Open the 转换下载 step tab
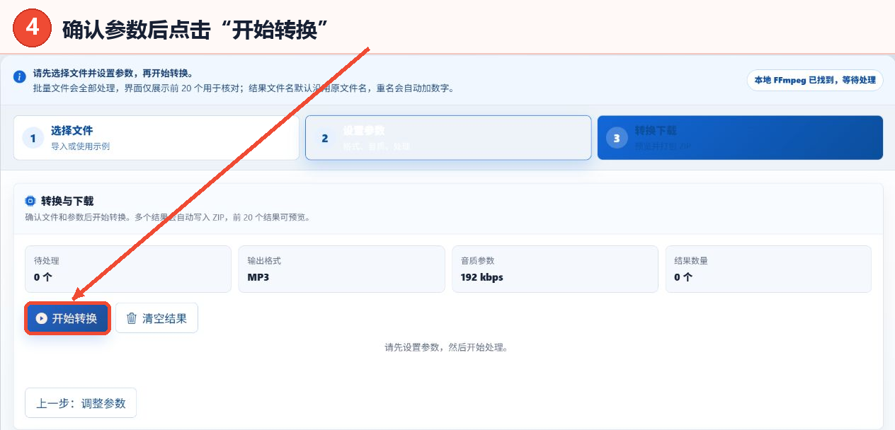 (740, 138)
